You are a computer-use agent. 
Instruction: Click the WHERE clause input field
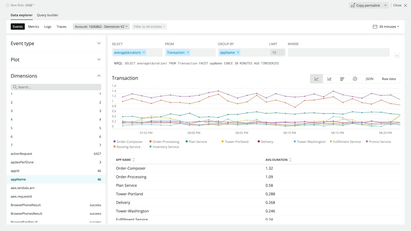click(338, 52)
